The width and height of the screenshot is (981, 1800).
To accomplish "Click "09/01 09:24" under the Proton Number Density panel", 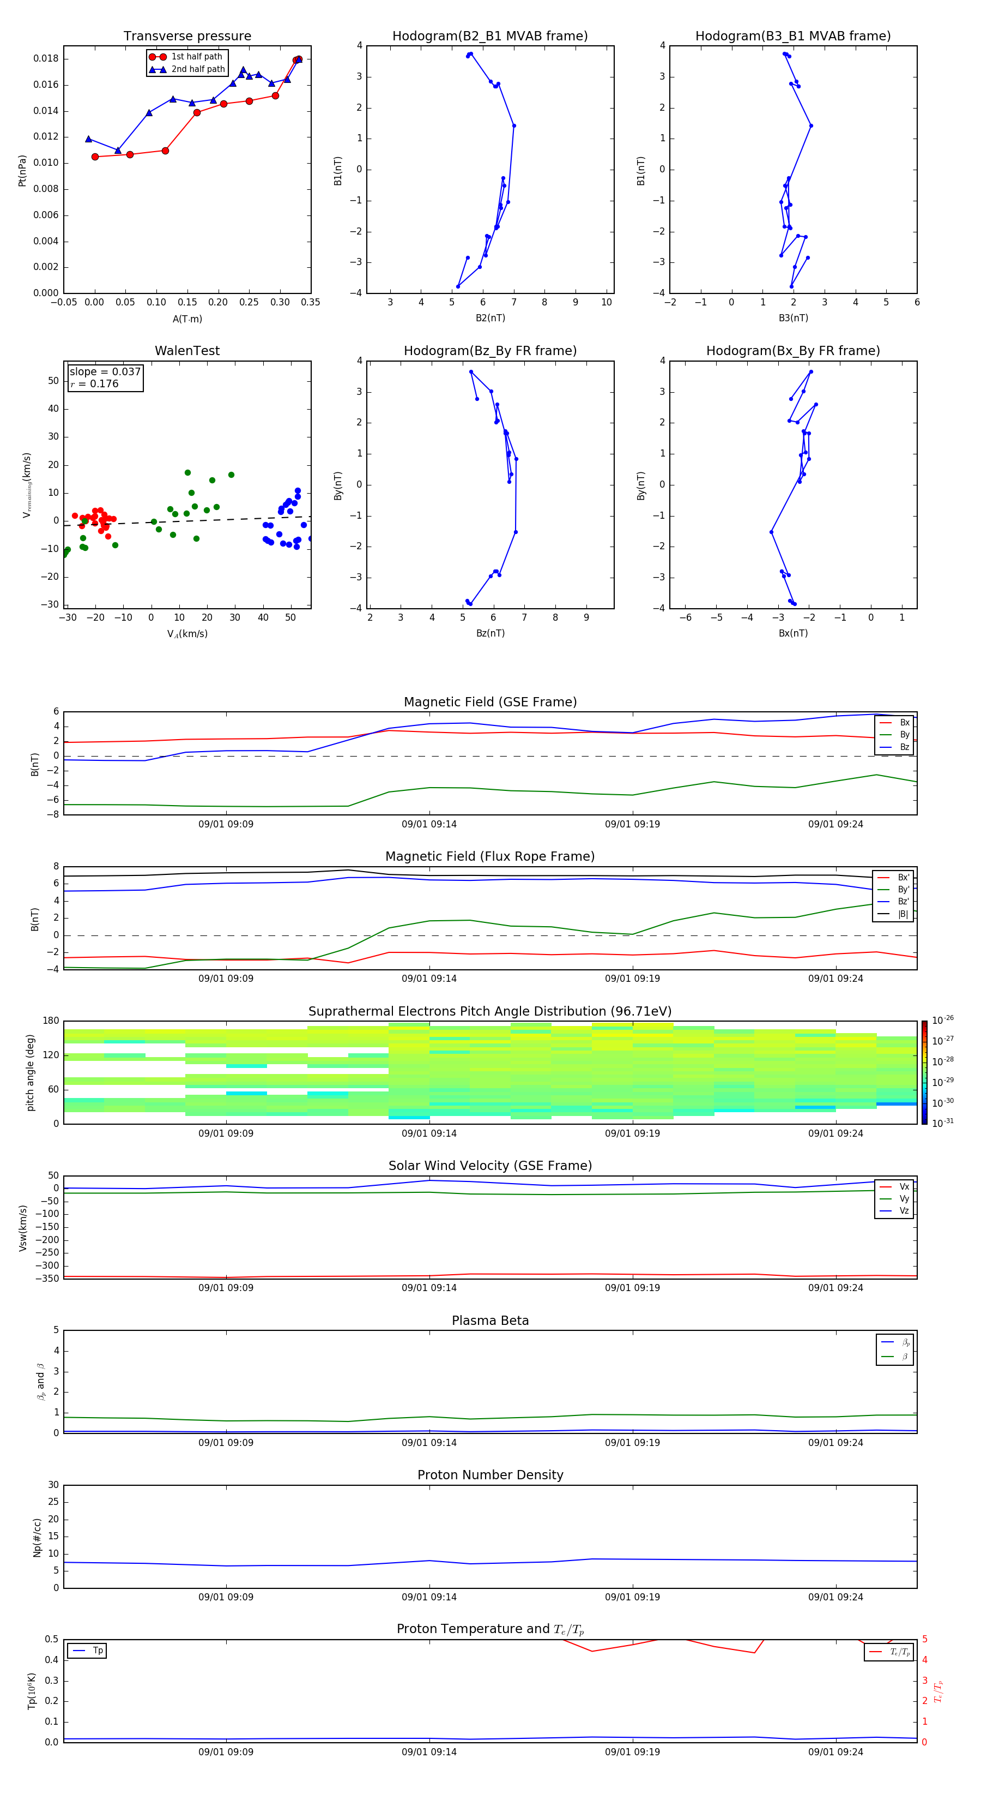I will (835, 1597).
